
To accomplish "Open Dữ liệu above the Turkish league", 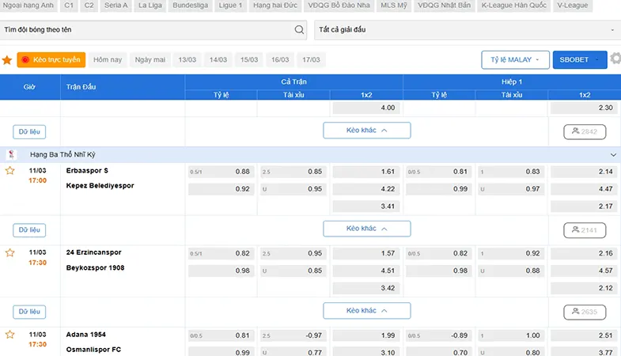I will 29,132.
